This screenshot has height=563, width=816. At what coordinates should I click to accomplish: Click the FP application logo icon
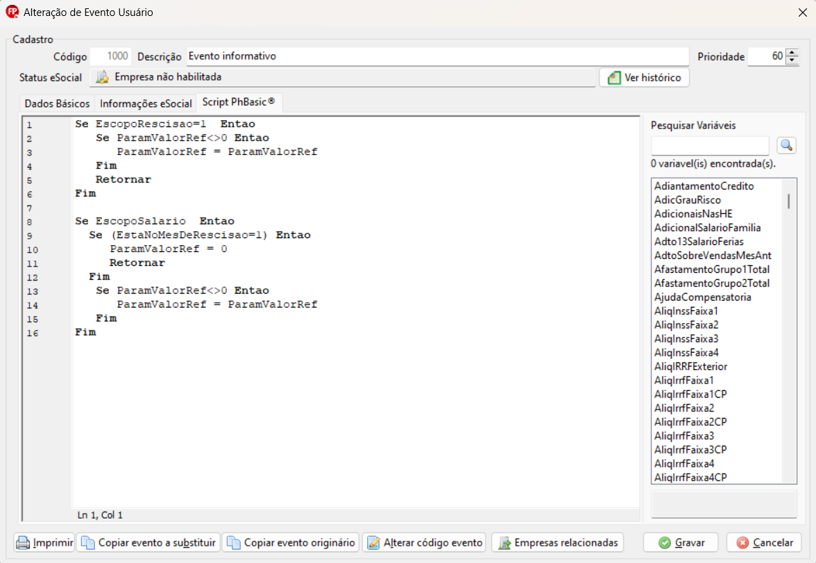pos(12,12)
